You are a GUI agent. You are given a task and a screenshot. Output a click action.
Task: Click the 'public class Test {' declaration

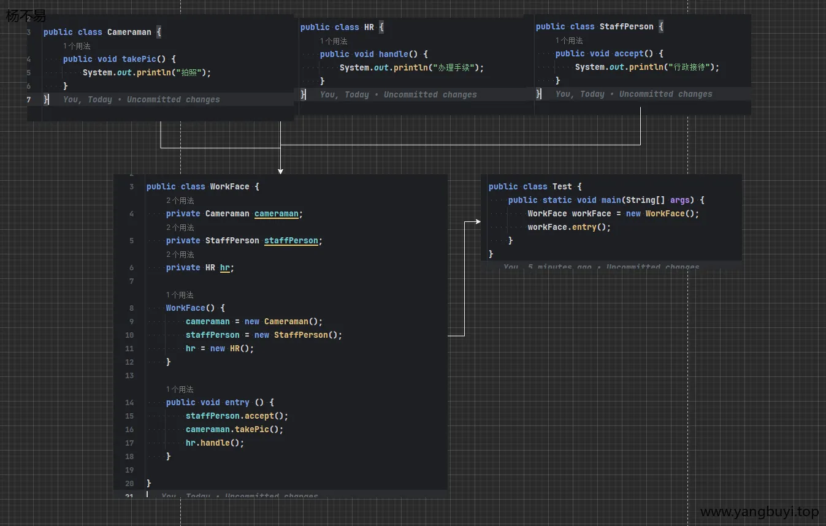tap(535, 186)
